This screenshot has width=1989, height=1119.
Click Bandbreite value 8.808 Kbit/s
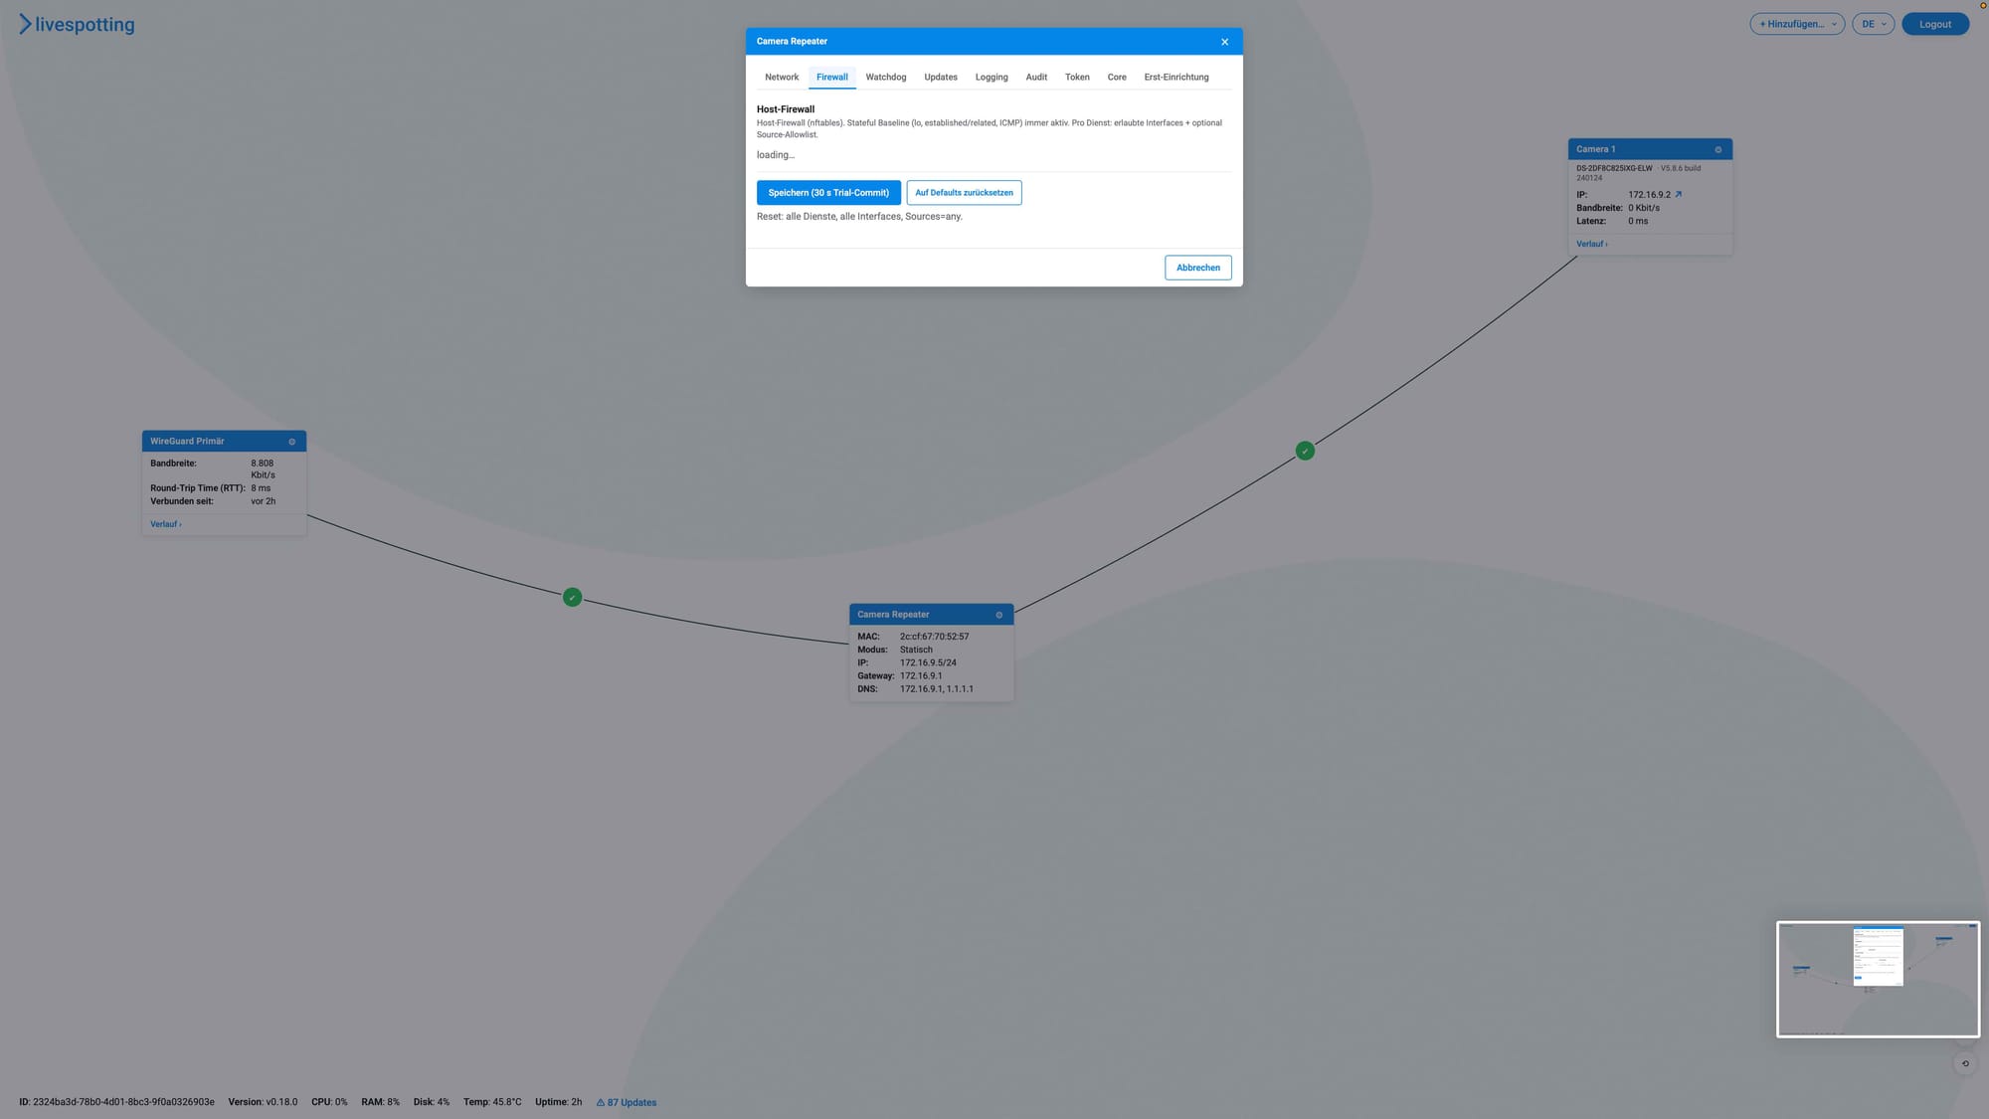(x=264, y=469)
